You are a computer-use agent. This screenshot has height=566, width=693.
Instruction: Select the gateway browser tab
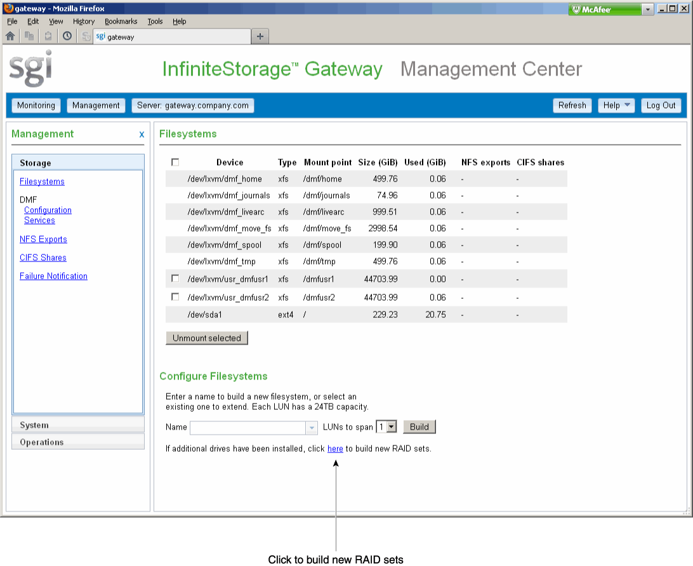pos(172,37)
